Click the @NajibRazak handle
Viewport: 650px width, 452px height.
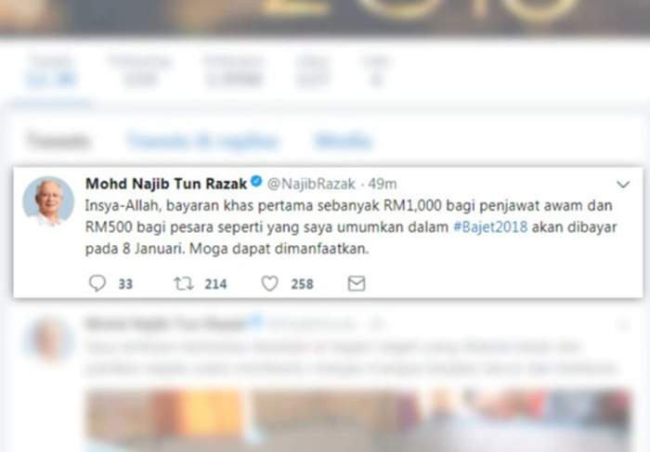[311, 184]
